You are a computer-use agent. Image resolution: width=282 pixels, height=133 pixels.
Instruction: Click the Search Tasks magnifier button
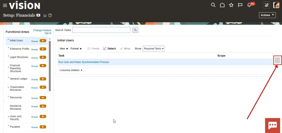click(135, 30)
